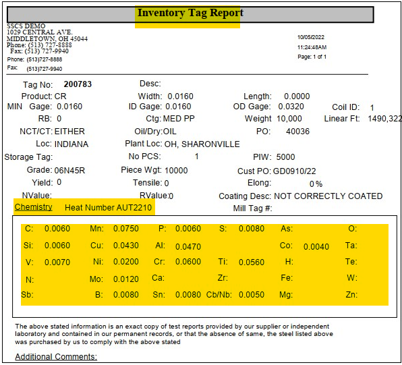
Task: Select the OD Gage value 0.0320
Action: 291,106
